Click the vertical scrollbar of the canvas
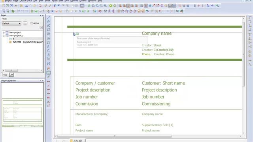Image resolution: width=253 pixels, height=142 pixels. 244,55
